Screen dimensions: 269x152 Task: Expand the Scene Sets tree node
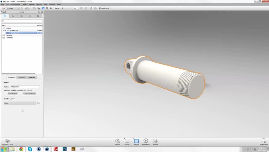coord(2,38)
